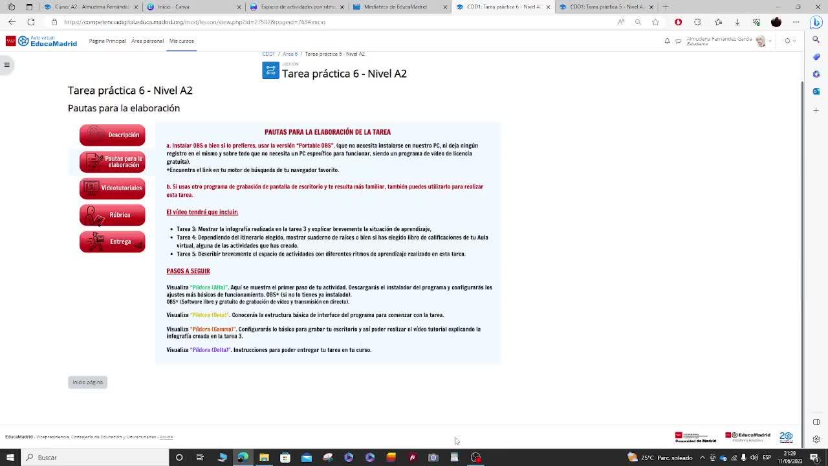Open File Explorer from the taskbar
The height and width of the screenshot is (466, 828).
tap(264, 458)
